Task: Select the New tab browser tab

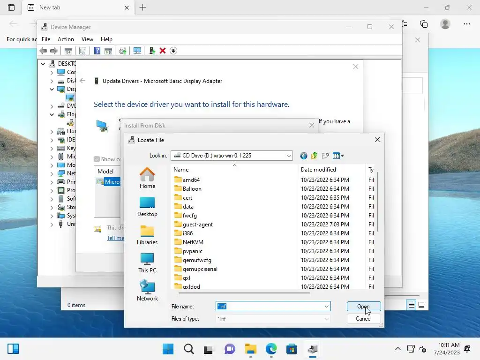Action: coord(78,7)
